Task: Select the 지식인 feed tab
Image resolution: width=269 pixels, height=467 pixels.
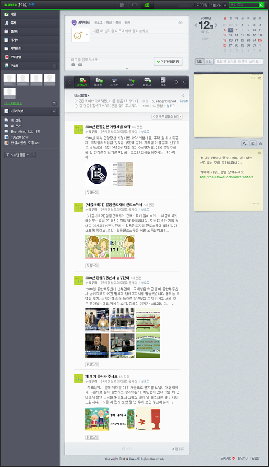Action: (x=114, y=82)
